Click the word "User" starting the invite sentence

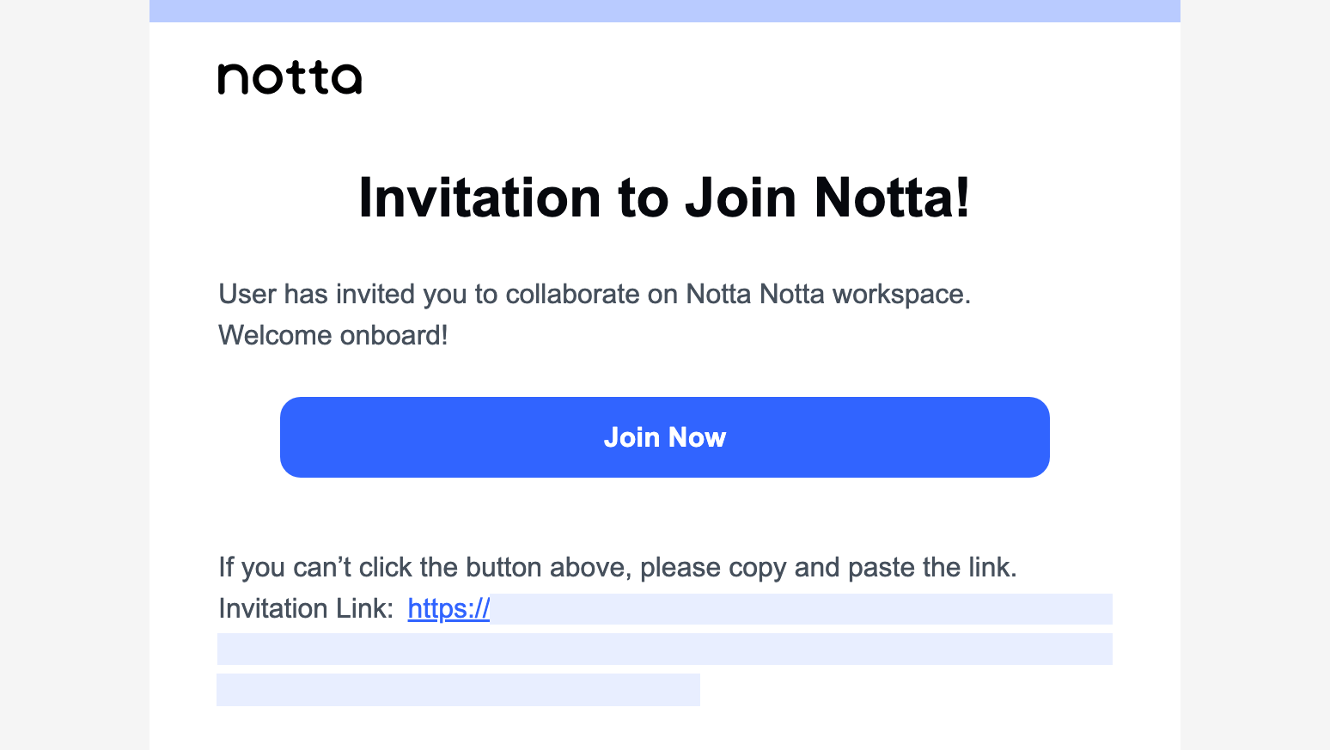(247, 294)
